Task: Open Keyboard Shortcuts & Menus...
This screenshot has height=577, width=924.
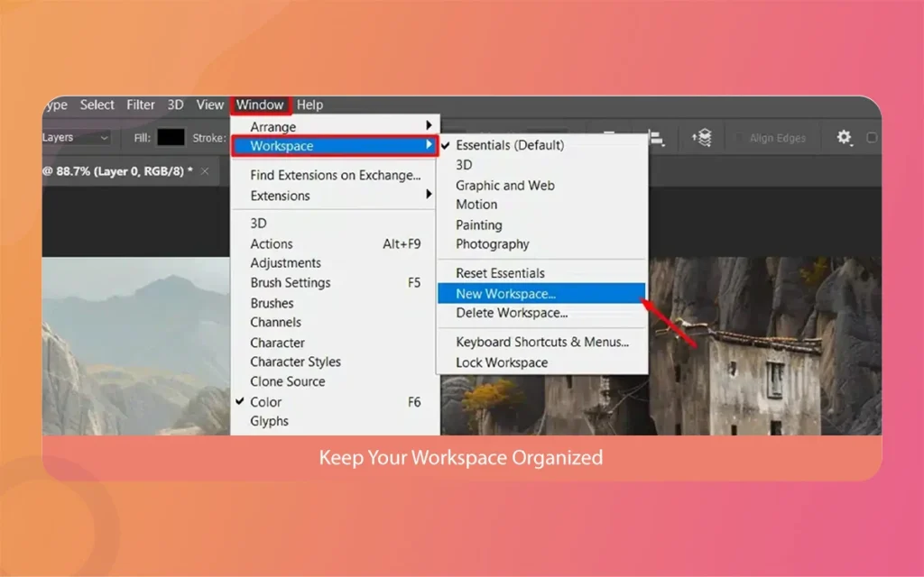Action: [x=541, y=342]
